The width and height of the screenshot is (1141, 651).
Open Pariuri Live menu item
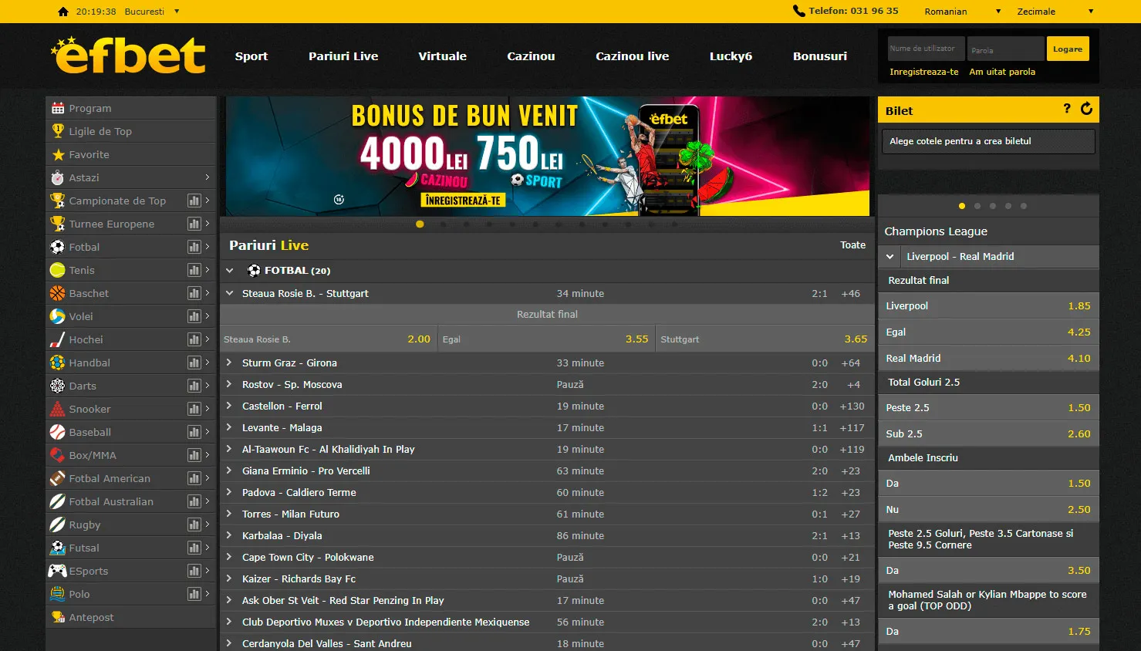(343, 56)
